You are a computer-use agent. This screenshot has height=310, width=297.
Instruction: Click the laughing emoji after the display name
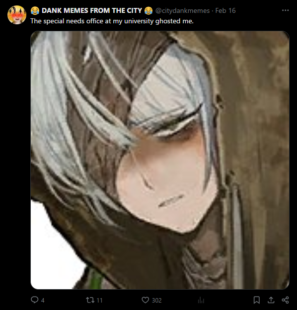coord(148,10)
